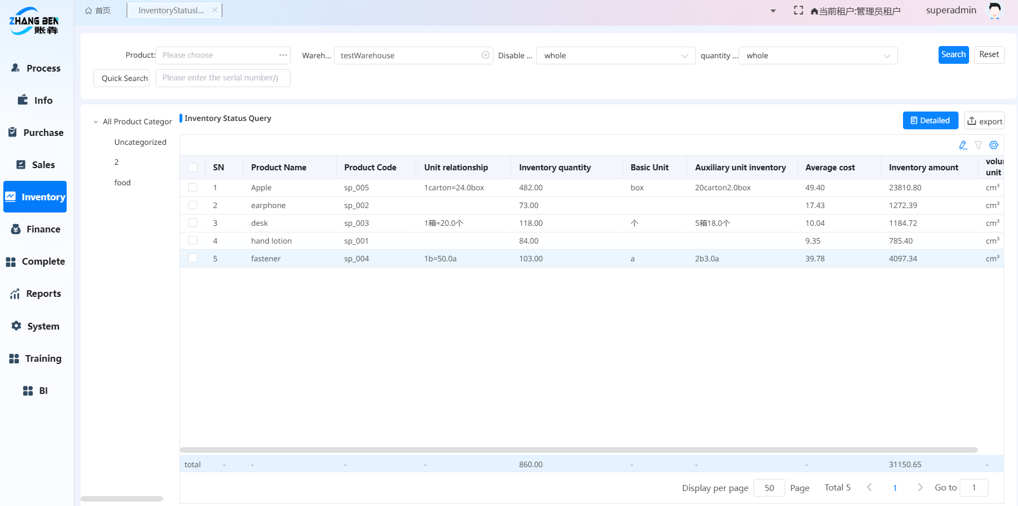Click the pencil edit icon above the table
1018x506 pixels.
click(x=963, y=145)
